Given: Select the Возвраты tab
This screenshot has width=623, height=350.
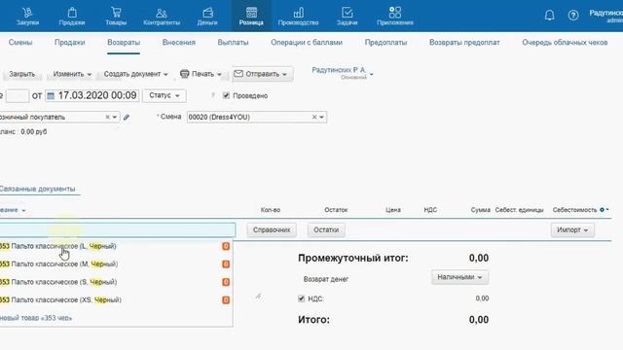Looking at the screenshot, I should 124,43.
